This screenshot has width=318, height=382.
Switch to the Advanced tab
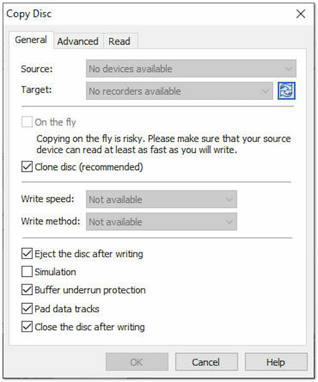pos(77,41)
